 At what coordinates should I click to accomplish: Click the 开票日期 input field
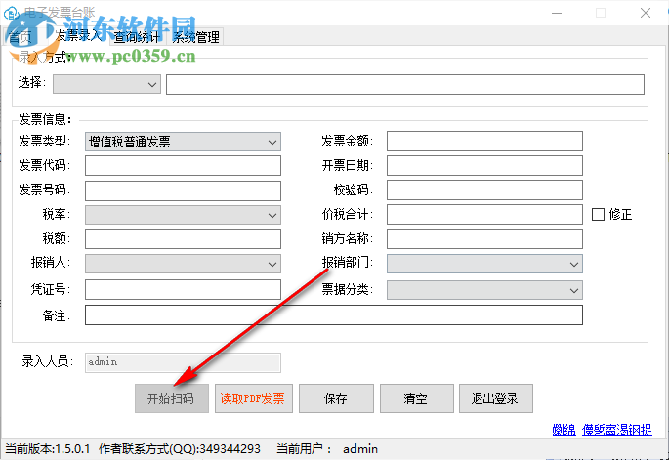point(484,166)
